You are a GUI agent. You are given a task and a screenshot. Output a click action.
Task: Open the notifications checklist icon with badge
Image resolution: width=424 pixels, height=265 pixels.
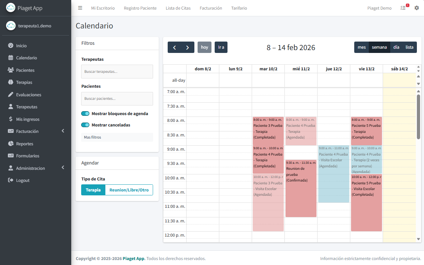(x=403, y=7)
